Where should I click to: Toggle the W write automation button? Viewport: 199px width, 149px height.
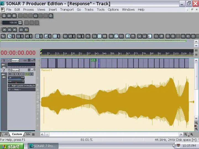click(x=32, y=74)
